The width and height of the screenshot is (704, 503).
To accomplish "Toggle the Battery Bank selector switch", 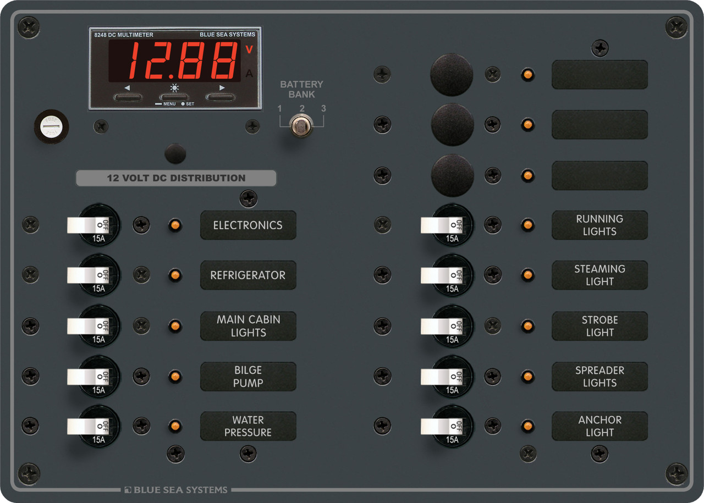I will click(x=301, y=125).
